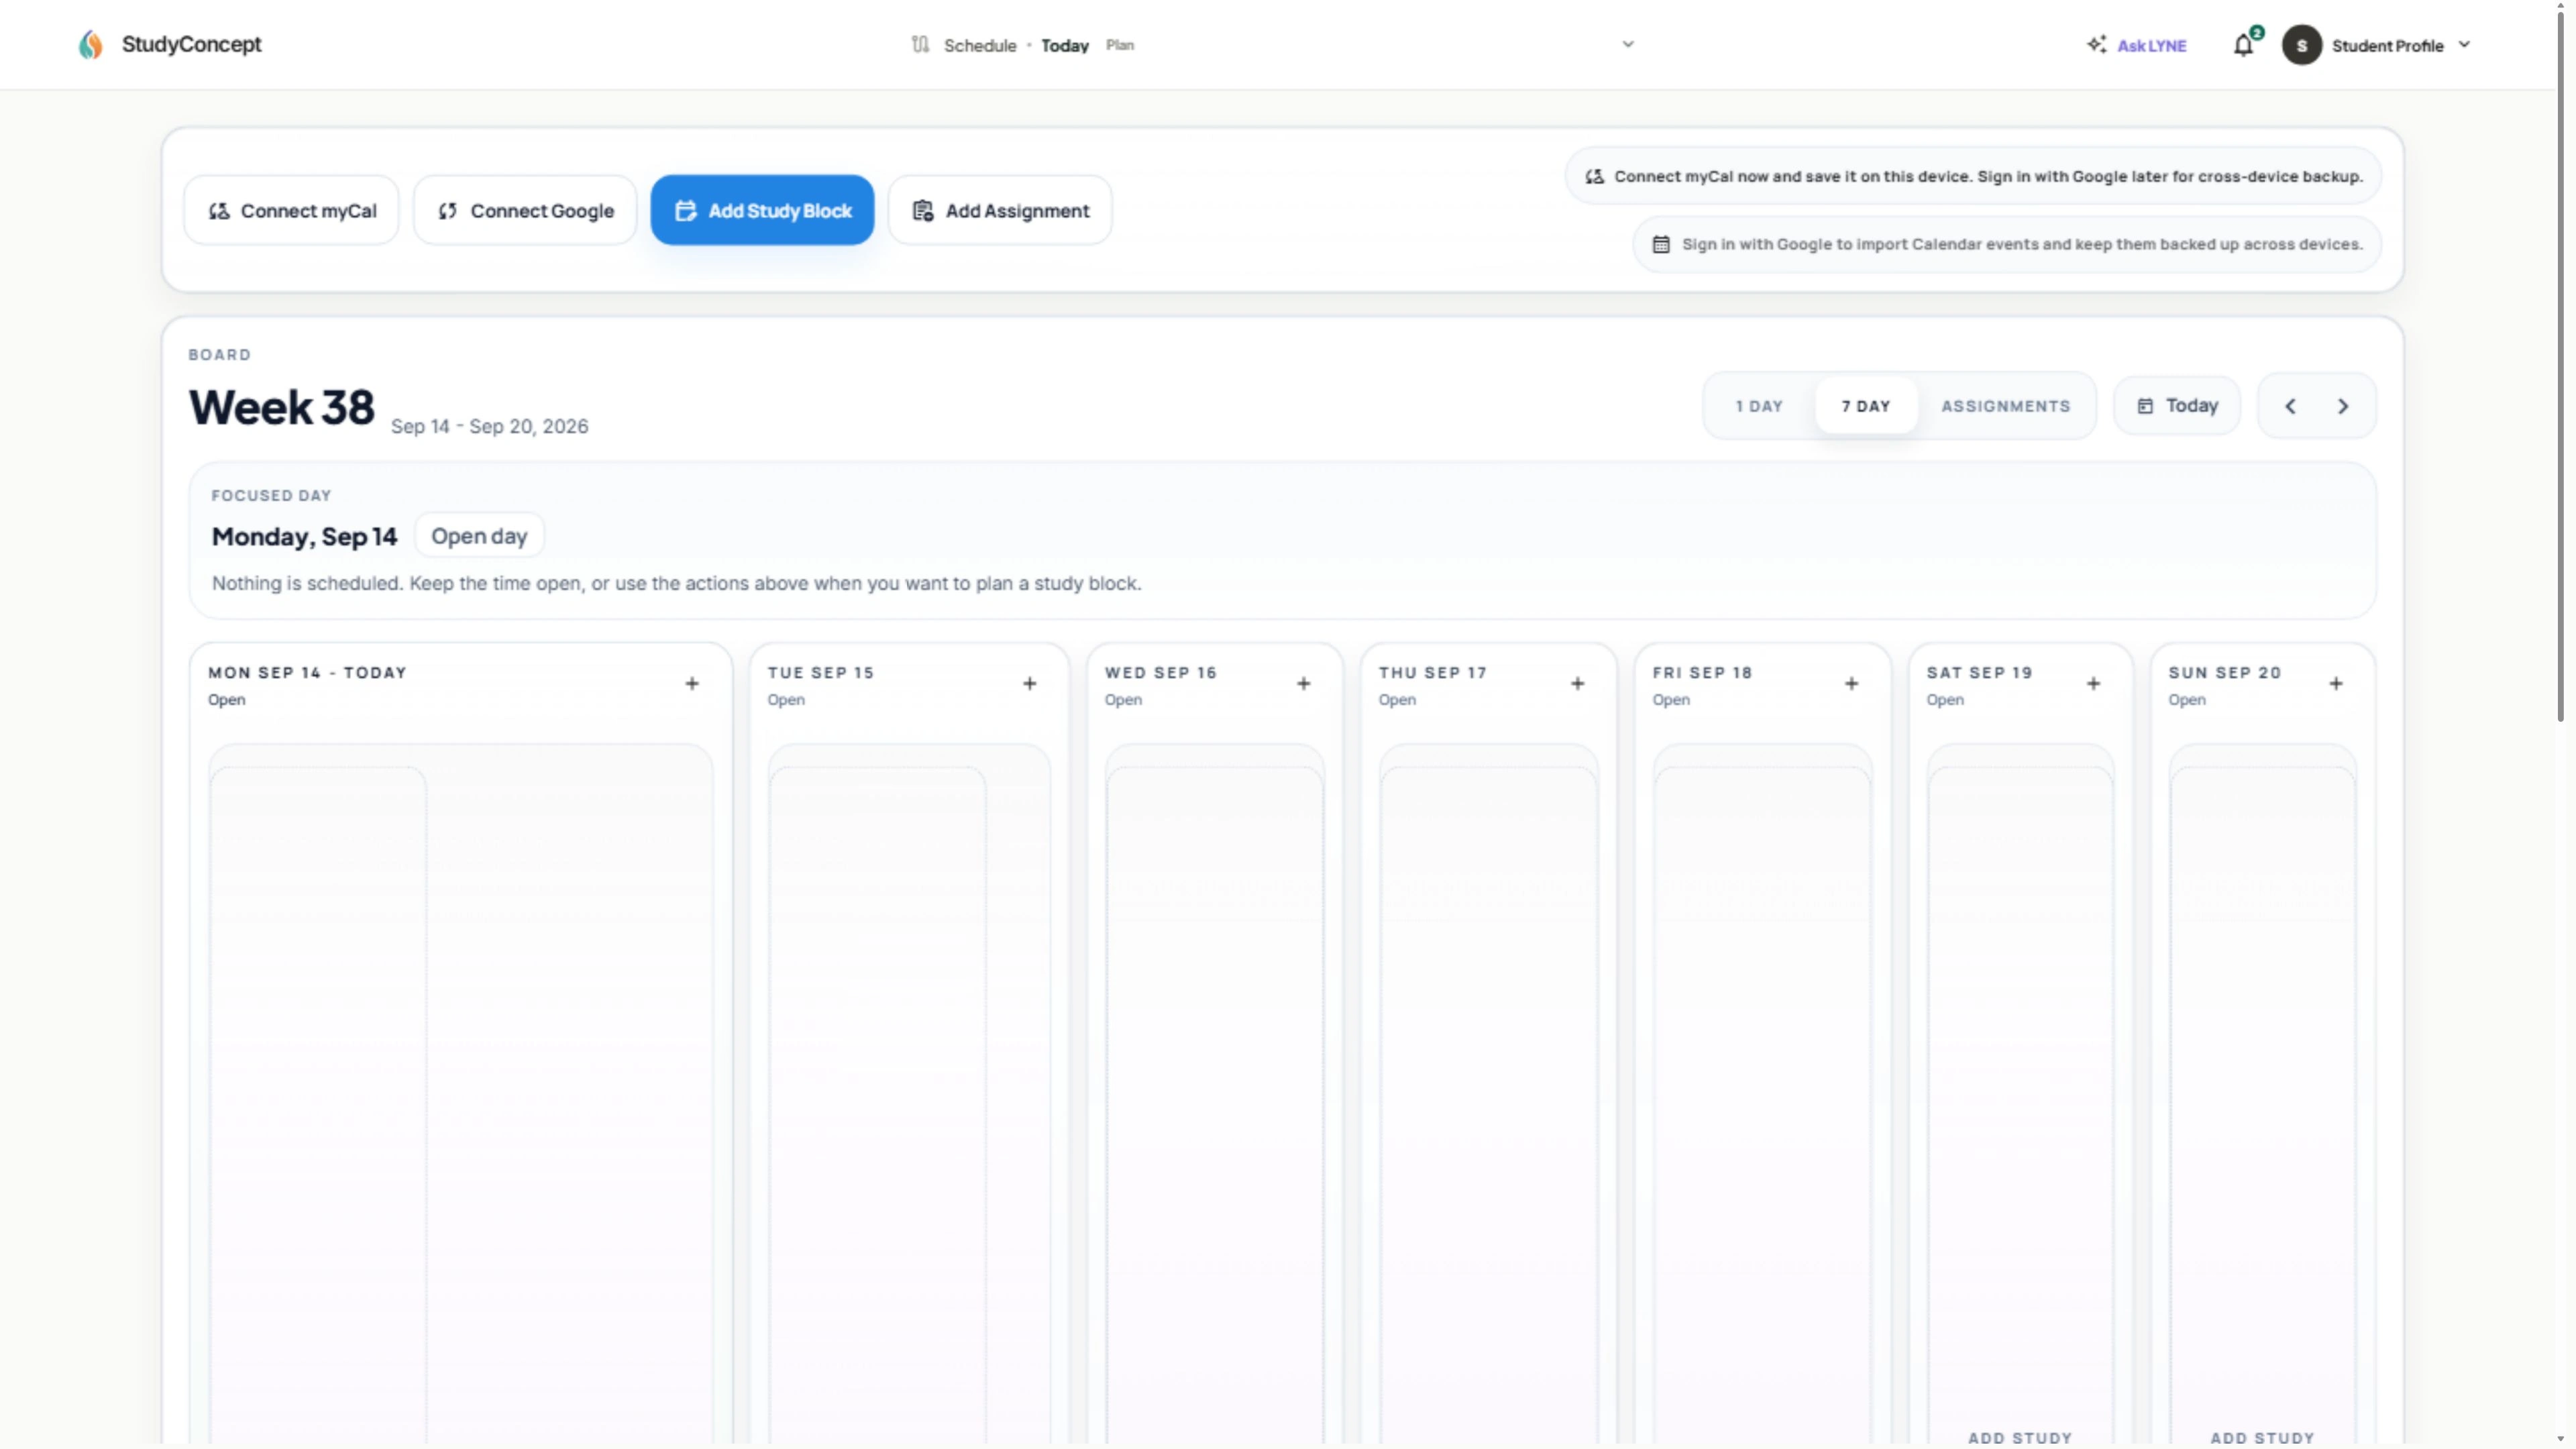
Task: Open the Assignments view tab
Action: 2006,406
